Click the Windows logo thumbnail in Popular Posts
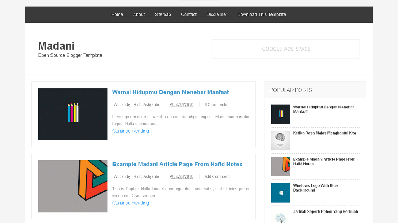Viewport: 398px width, 223px height. (280, 193)
